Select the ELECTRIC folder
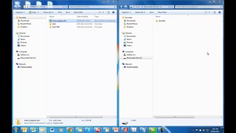 click(56, 27)
